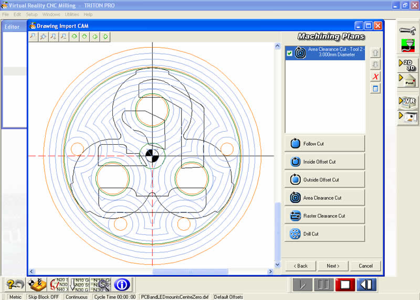Open the wrench settings tool
Image resolution: width=420 pixels, height=300 pixels.
coord(407,31)
